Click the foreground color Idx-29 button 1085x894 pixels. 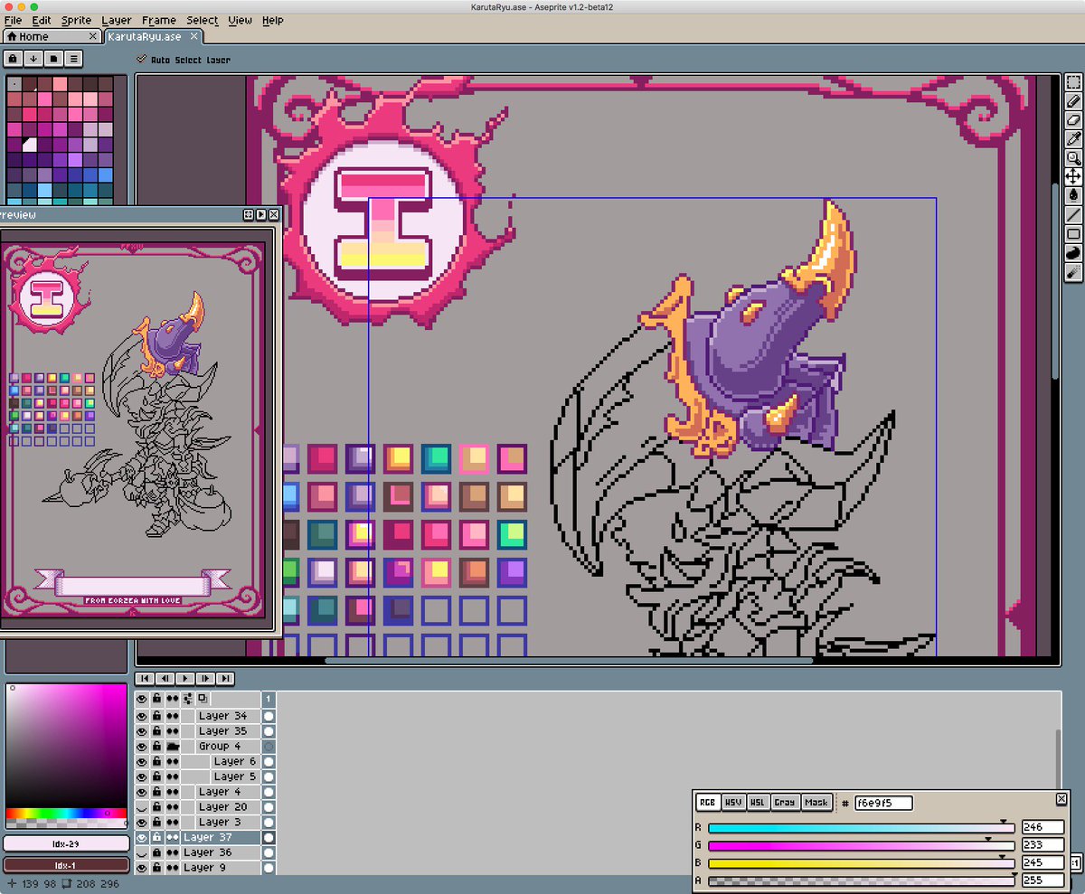(x=65, y=843)
